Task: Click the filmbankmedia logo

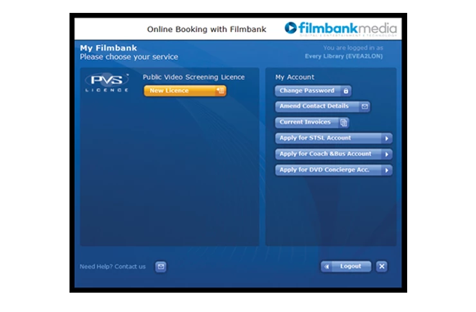Action: point(341,29)
